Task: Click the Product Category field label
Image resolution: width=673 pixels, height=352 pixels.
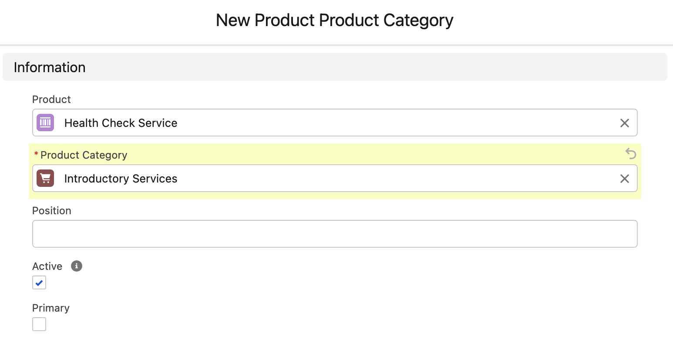Action: (84, 155)
